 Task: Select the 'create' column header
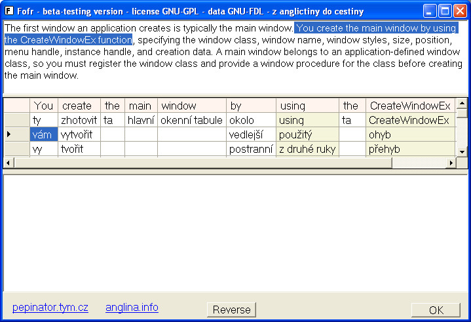(79, 106)
